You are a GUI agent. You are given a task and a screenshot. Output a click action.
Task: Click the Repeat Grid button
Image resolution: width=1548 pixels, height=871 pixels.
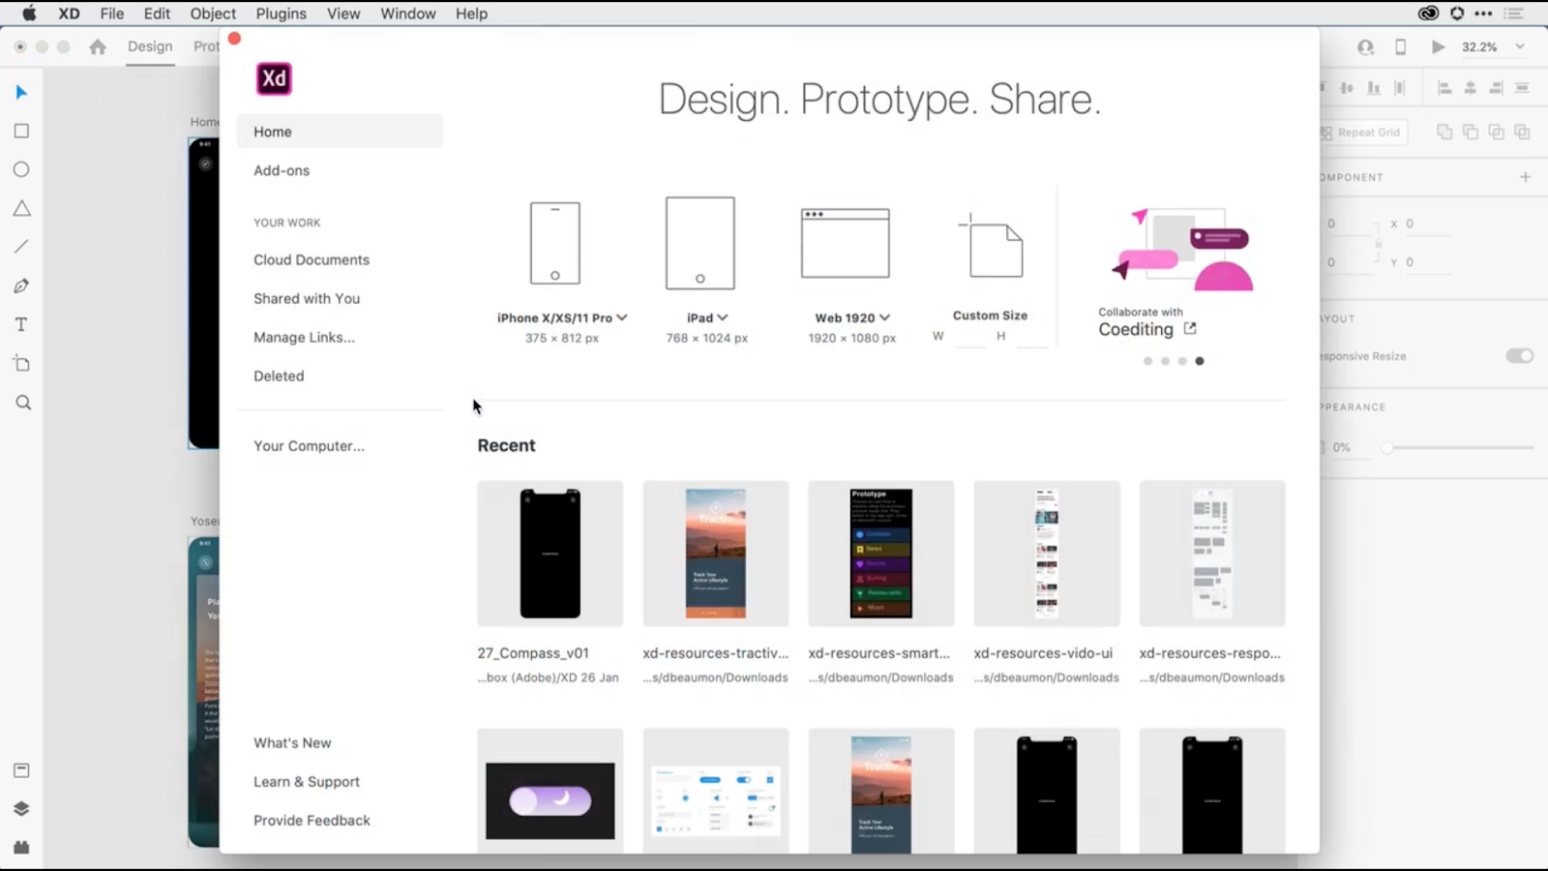click(1363, 133)
